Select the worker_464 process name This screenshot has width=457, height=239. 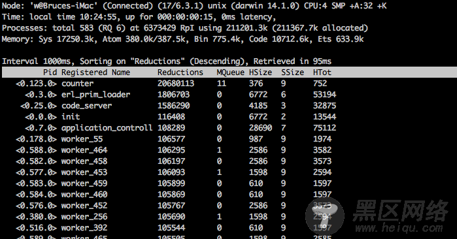click(84, 150)
